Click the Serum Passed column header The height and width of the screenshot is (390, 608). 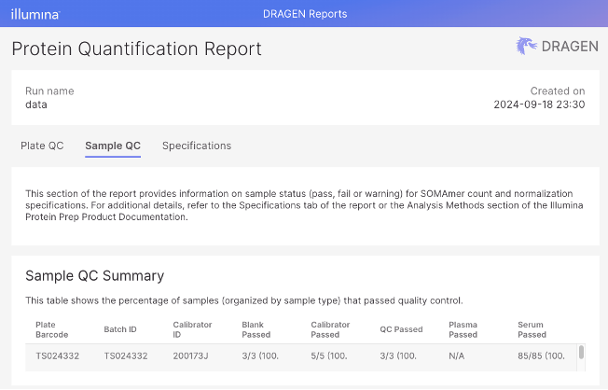click(x=532, y=329)
